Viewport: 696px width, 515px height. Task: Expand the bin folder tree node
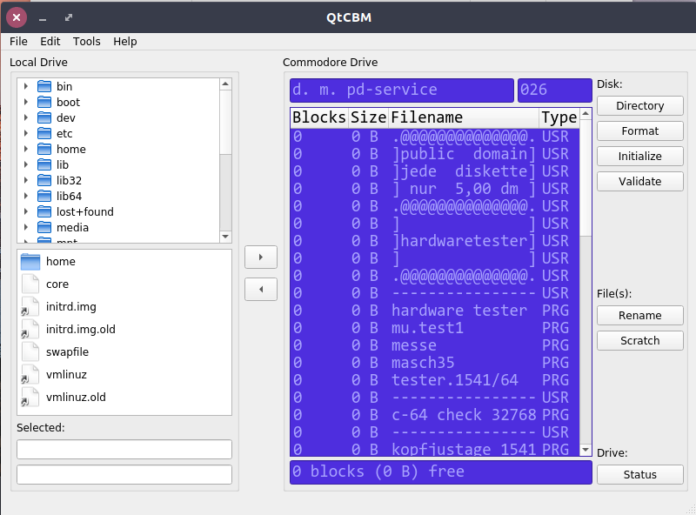26,87
